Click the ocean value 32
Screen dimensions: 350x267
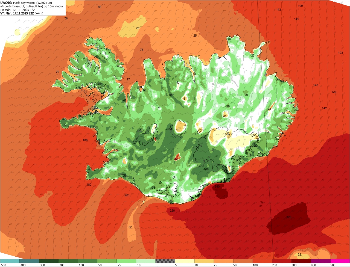[130, 227]
